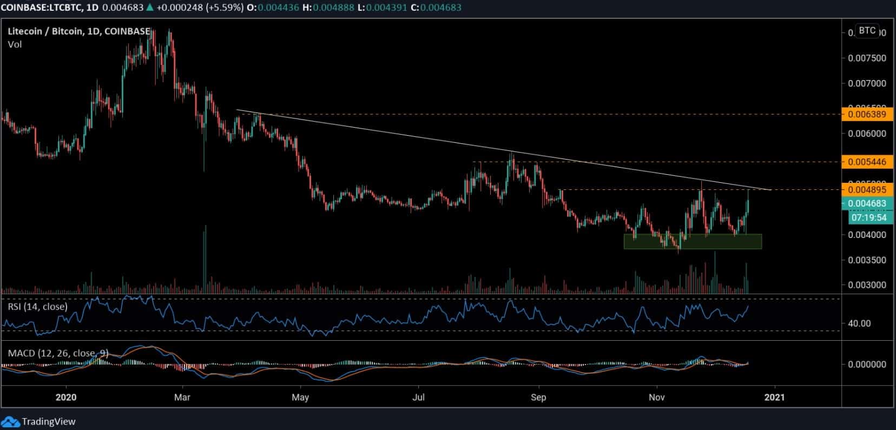
Task: Click the 0.004000 price scale value
Action: pos(867,235)
